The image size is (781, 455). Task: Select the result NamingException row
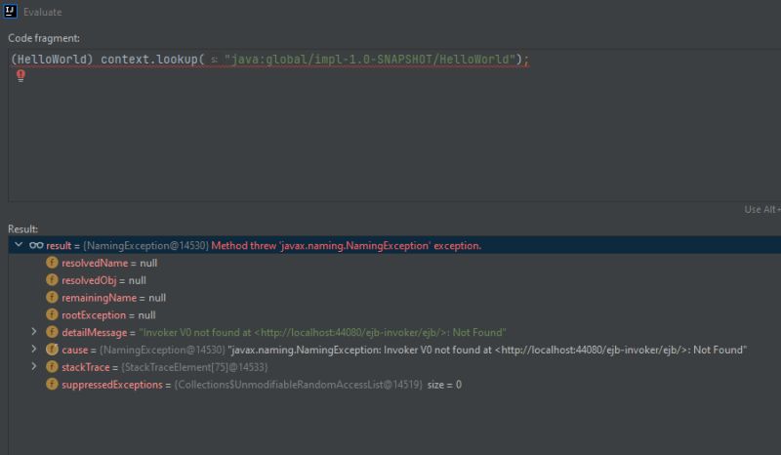pos(394,245)
